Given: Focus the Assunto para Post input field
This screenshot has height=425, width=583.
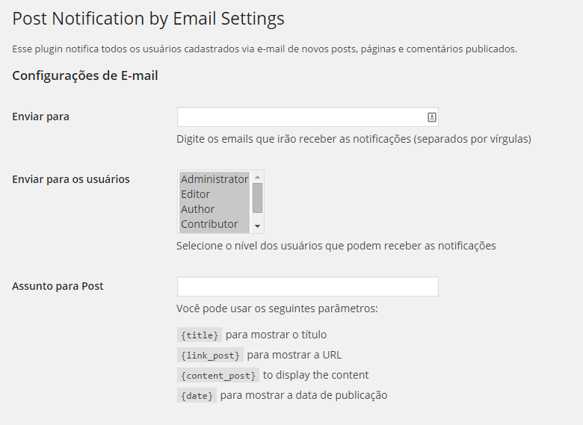Looking at the screenshot, I should [x=307, y=286].
